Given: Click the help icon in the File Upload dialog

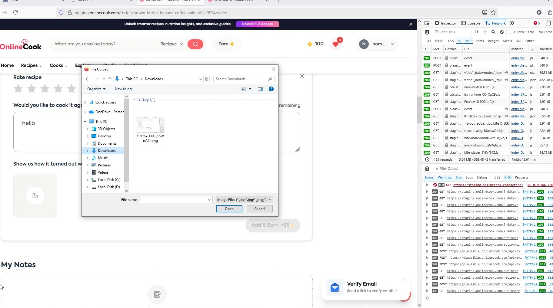Looking at the screenshot, I should click(271, 89).
